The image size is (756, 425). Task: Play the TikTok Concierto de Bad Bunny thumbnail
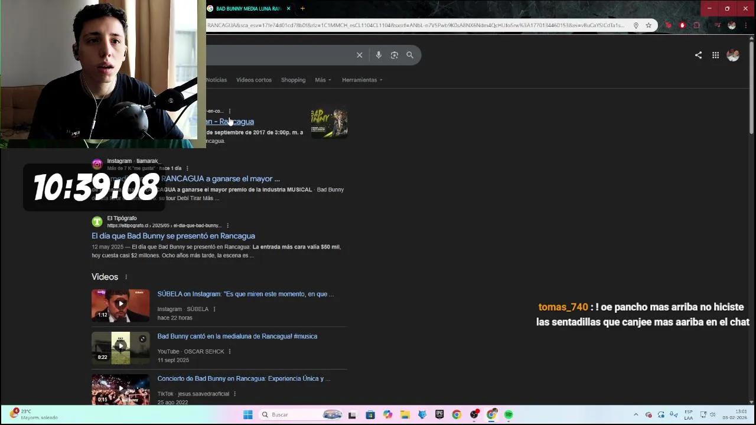point(120,389)
